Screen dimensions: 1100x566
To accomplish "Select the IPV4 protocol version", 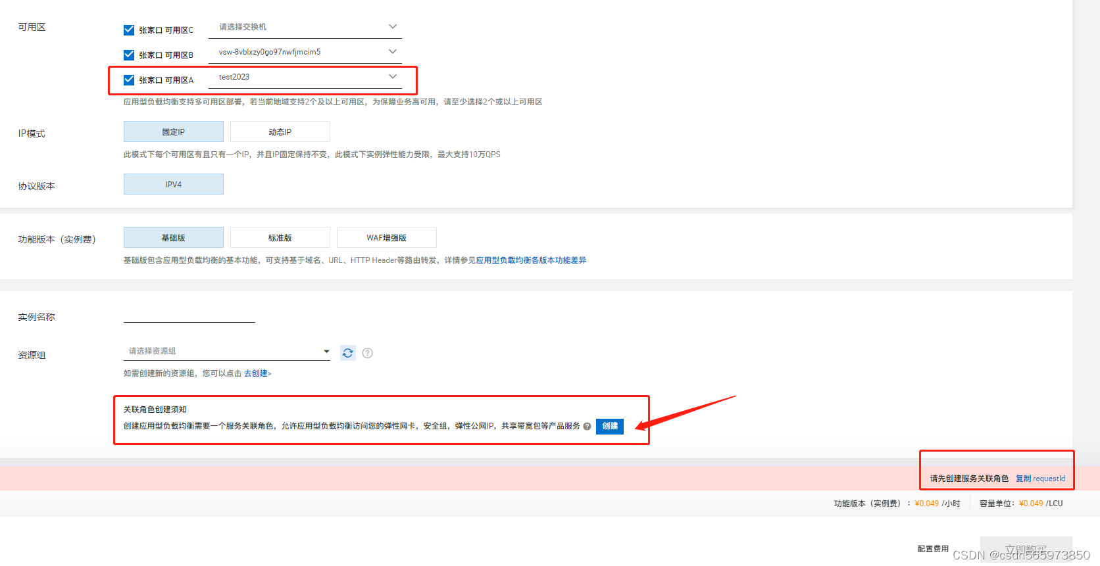I will point(174,184).
